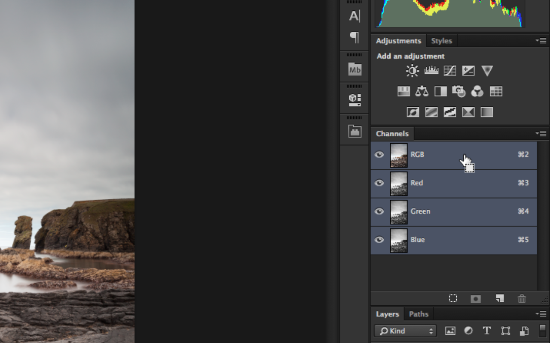Turn layer filtering on or off
550x343 pixels.
click(543, 331)
